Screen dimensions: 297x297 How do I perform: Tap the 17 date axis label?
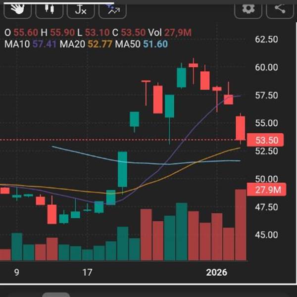pos(87,273)
